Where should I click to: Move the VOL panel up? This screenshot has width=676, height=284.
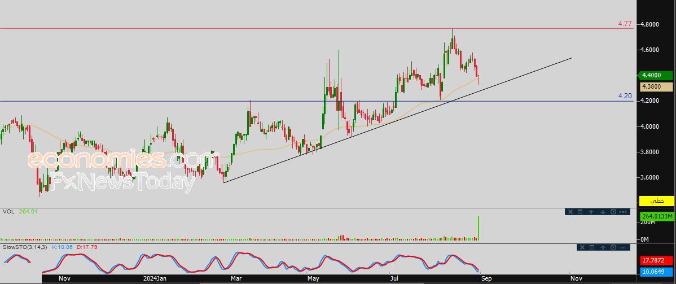pos(591,212)
